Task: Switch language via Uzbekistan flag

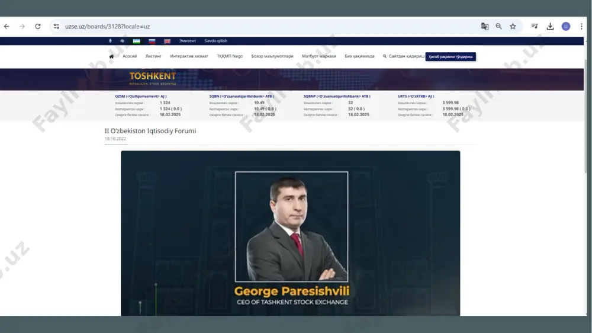Action: 136,41
